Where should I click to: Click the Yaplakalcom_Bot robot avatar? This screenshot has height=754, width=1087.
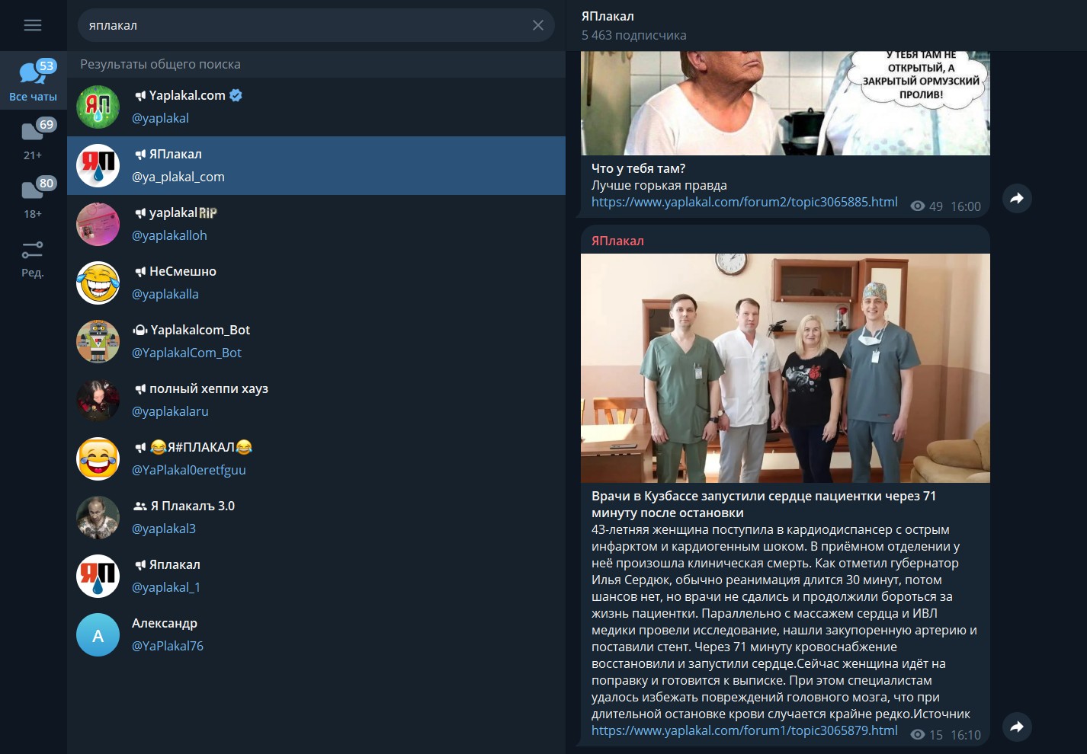point(98,341)
